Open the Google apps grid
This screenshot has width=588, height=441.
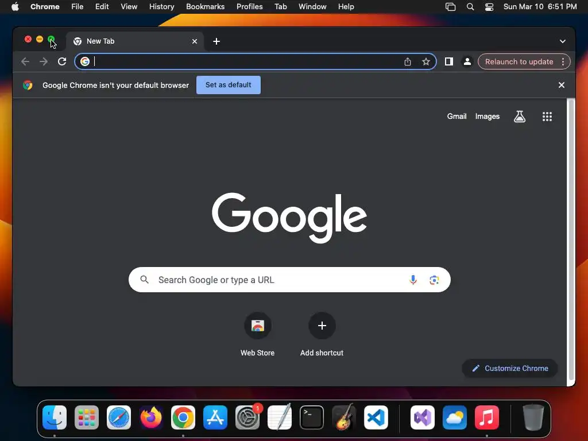[x=547, y=117]
